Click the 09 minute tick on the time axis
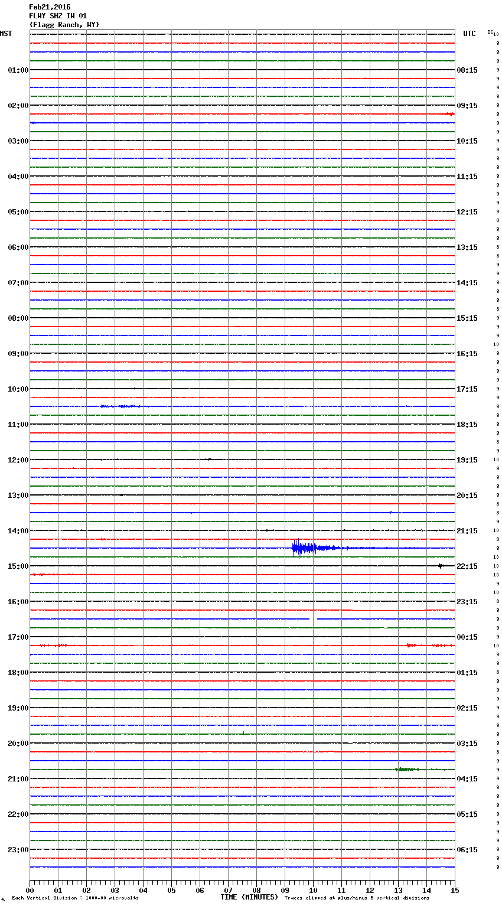 pos(285,890)
